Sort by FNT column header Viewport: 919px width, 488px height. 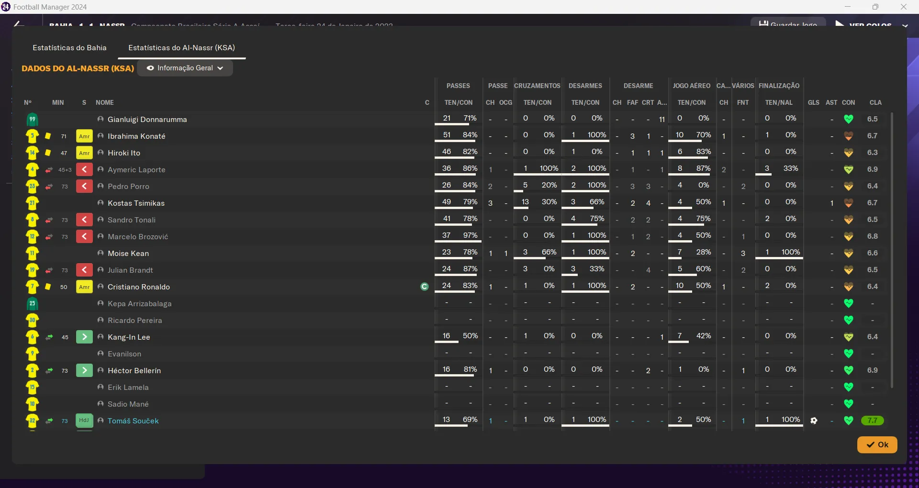[743, 103]
